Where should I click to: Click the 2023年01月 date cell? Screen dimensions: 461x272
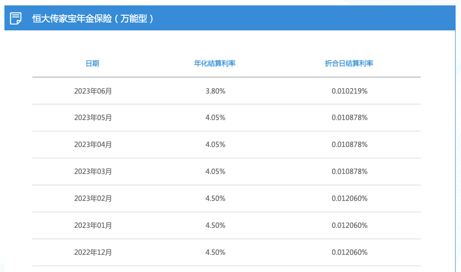[x=93, y=225]
